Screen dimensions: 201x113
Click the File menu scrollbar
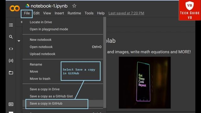(x=105, y=62)
